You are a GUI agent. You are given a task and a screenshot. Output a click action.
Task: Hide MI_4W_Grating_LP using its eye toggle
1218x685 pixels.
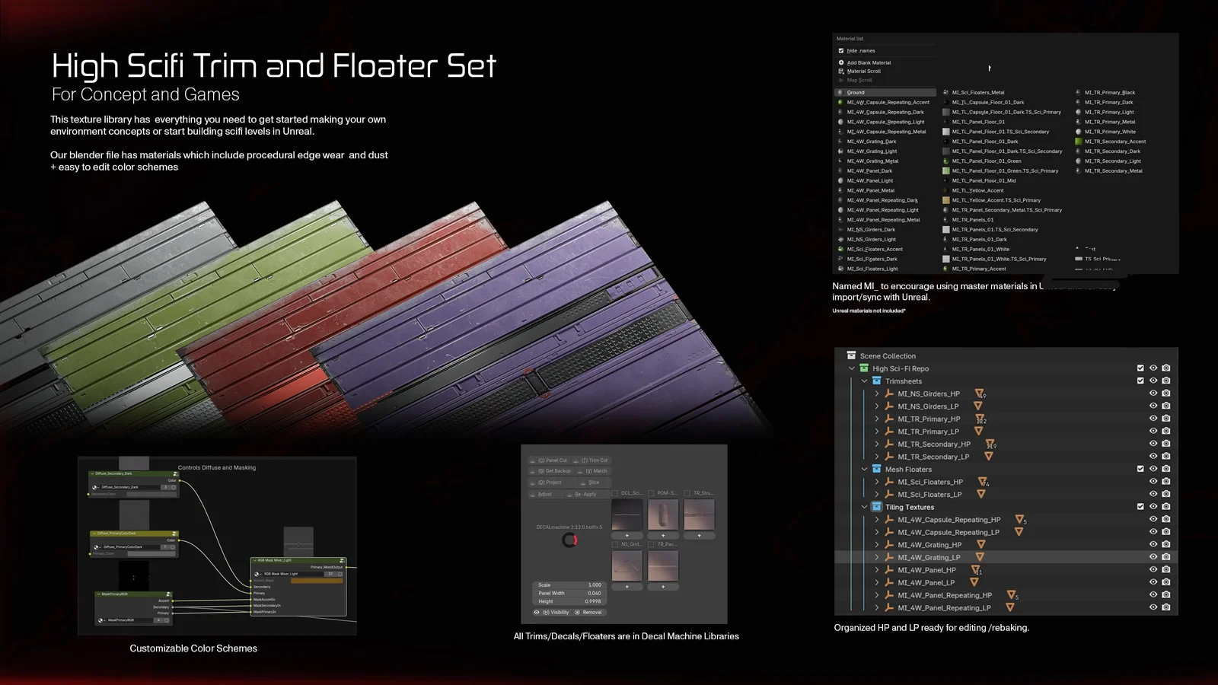pos(1153,557)
